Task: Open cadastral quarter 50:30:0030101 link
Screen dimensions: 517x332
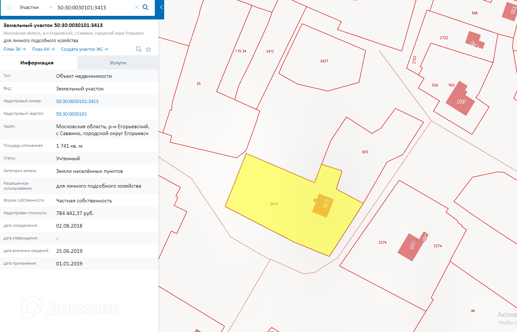Action: pyautogui.click(x=72, y=114)
